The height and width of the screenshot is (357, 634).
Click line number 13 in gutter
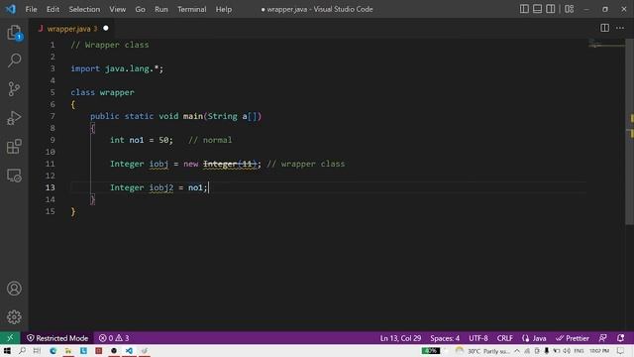pyautogui.click(x=50, y=187)
